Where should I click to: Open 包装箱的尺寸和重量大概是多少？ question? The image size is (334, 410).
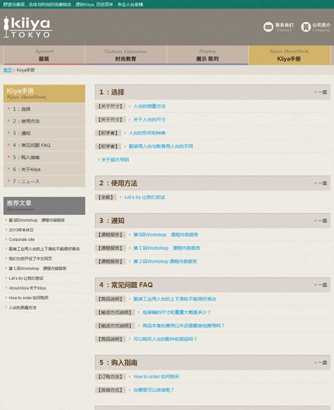point(176,312)
